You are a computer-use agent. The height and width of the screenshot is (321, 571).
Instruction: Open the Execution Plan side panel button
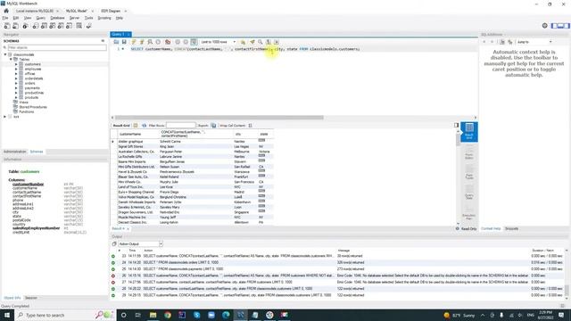coord(469,212)
